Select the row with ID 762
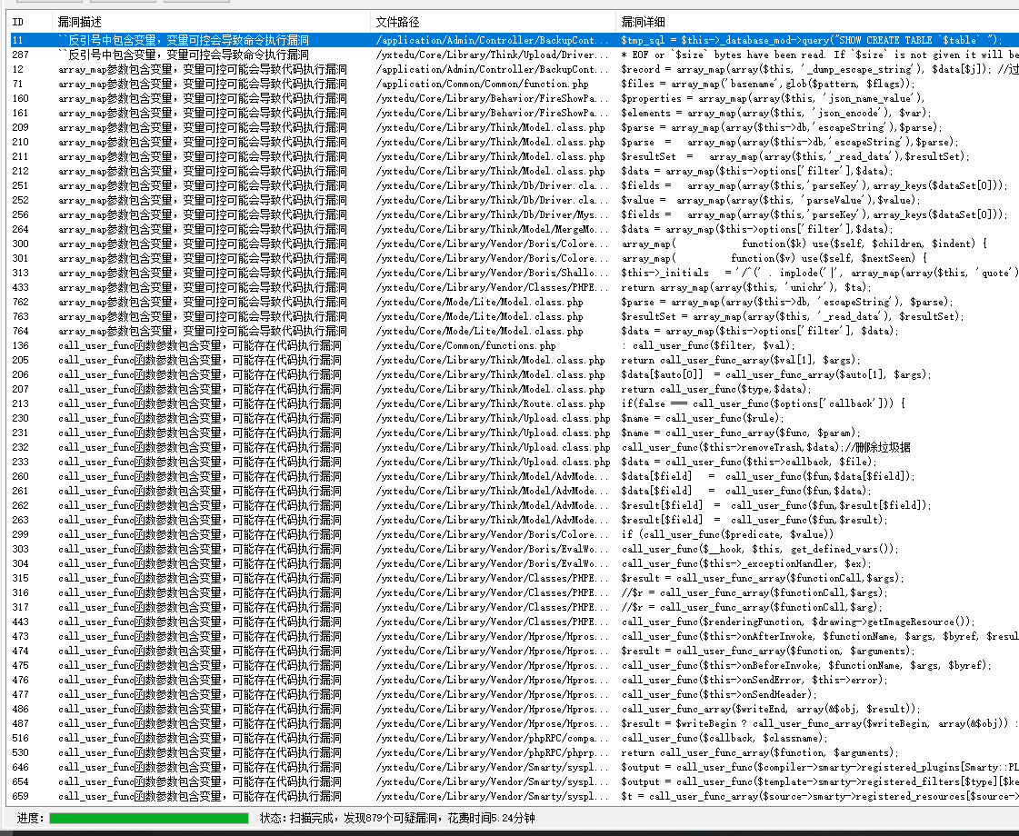This screenshot has height=836, width=1019. pos(514,302)
